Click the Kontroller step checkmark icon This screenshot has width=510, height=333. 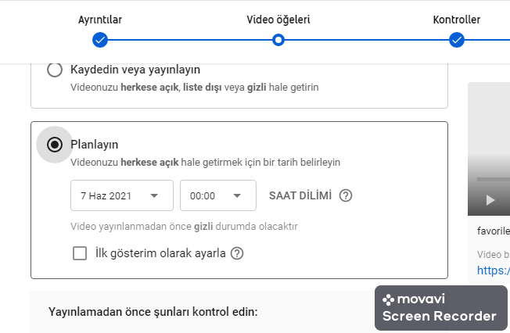457,40
